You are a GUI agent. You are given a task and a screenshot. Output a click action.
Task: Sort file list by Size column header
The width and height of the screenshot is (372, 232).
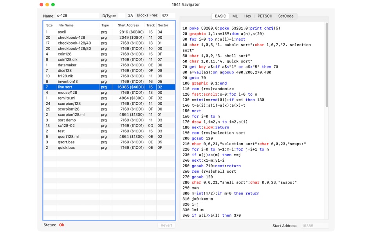[x=49, y=25]
